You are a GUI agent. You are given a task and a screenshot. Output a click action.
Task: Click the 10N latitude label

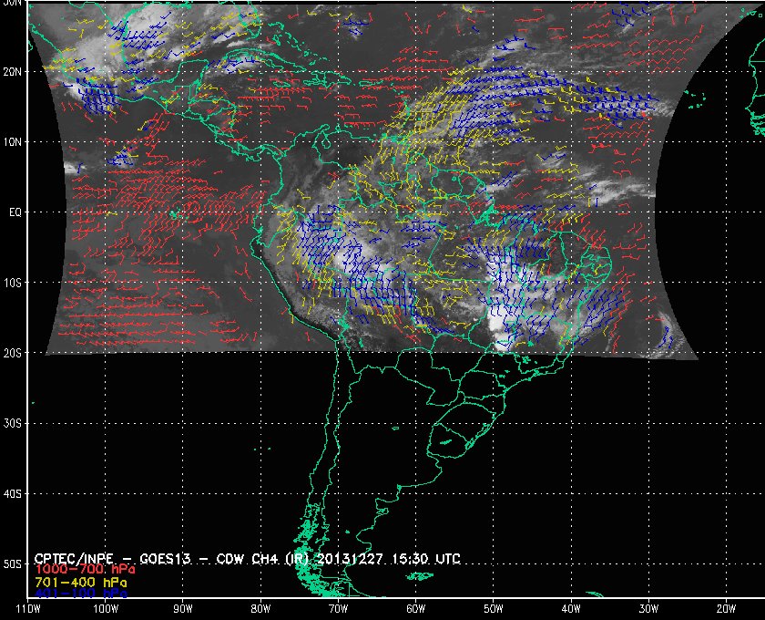pos(12,142)
